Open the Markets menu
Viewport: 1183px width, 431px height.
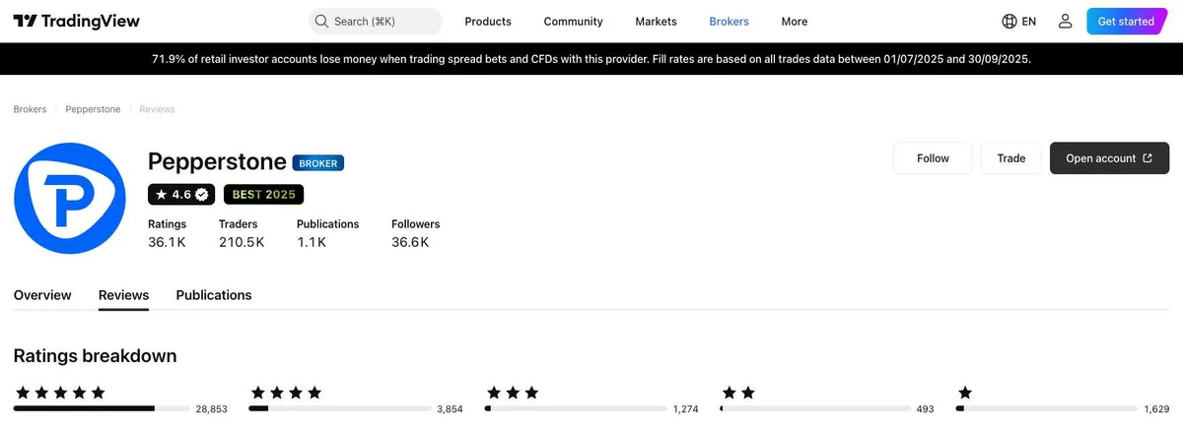tap(657, 21)
